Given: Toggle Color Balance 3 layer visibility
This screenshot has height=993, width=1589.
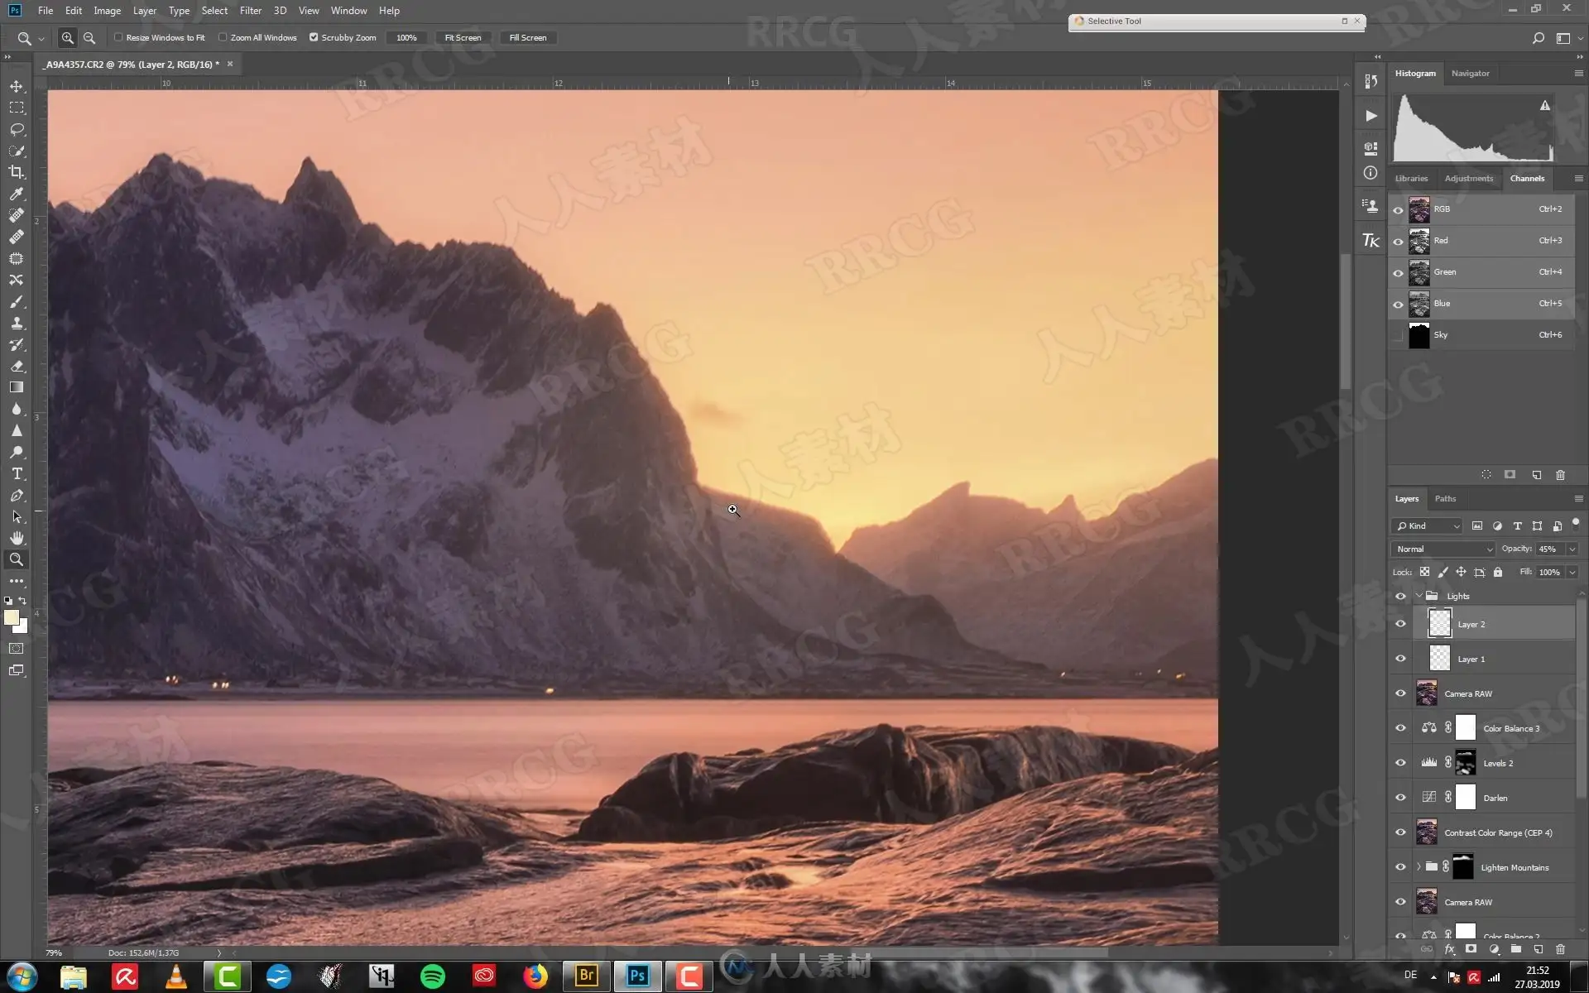Looking at the screenshot, I should (1400, 728).
